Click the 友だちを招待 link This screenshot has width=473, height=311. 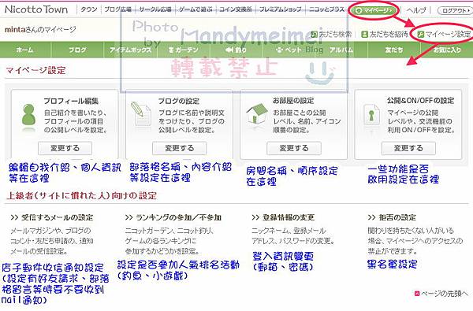click(x=389, y=34)
